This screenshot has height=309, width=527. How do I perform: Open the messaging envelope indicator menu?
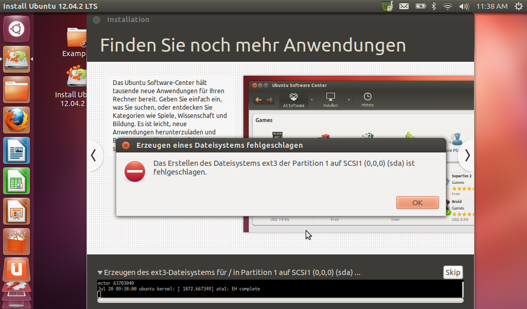point(404,6)
